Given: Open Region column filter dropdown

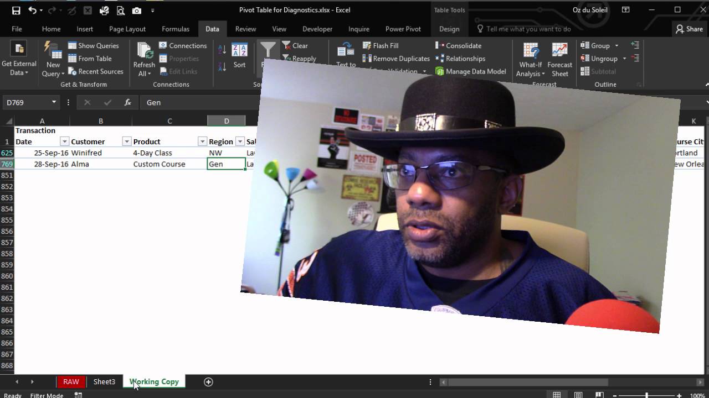Looking at the screenshot, I should click(240, 142).
